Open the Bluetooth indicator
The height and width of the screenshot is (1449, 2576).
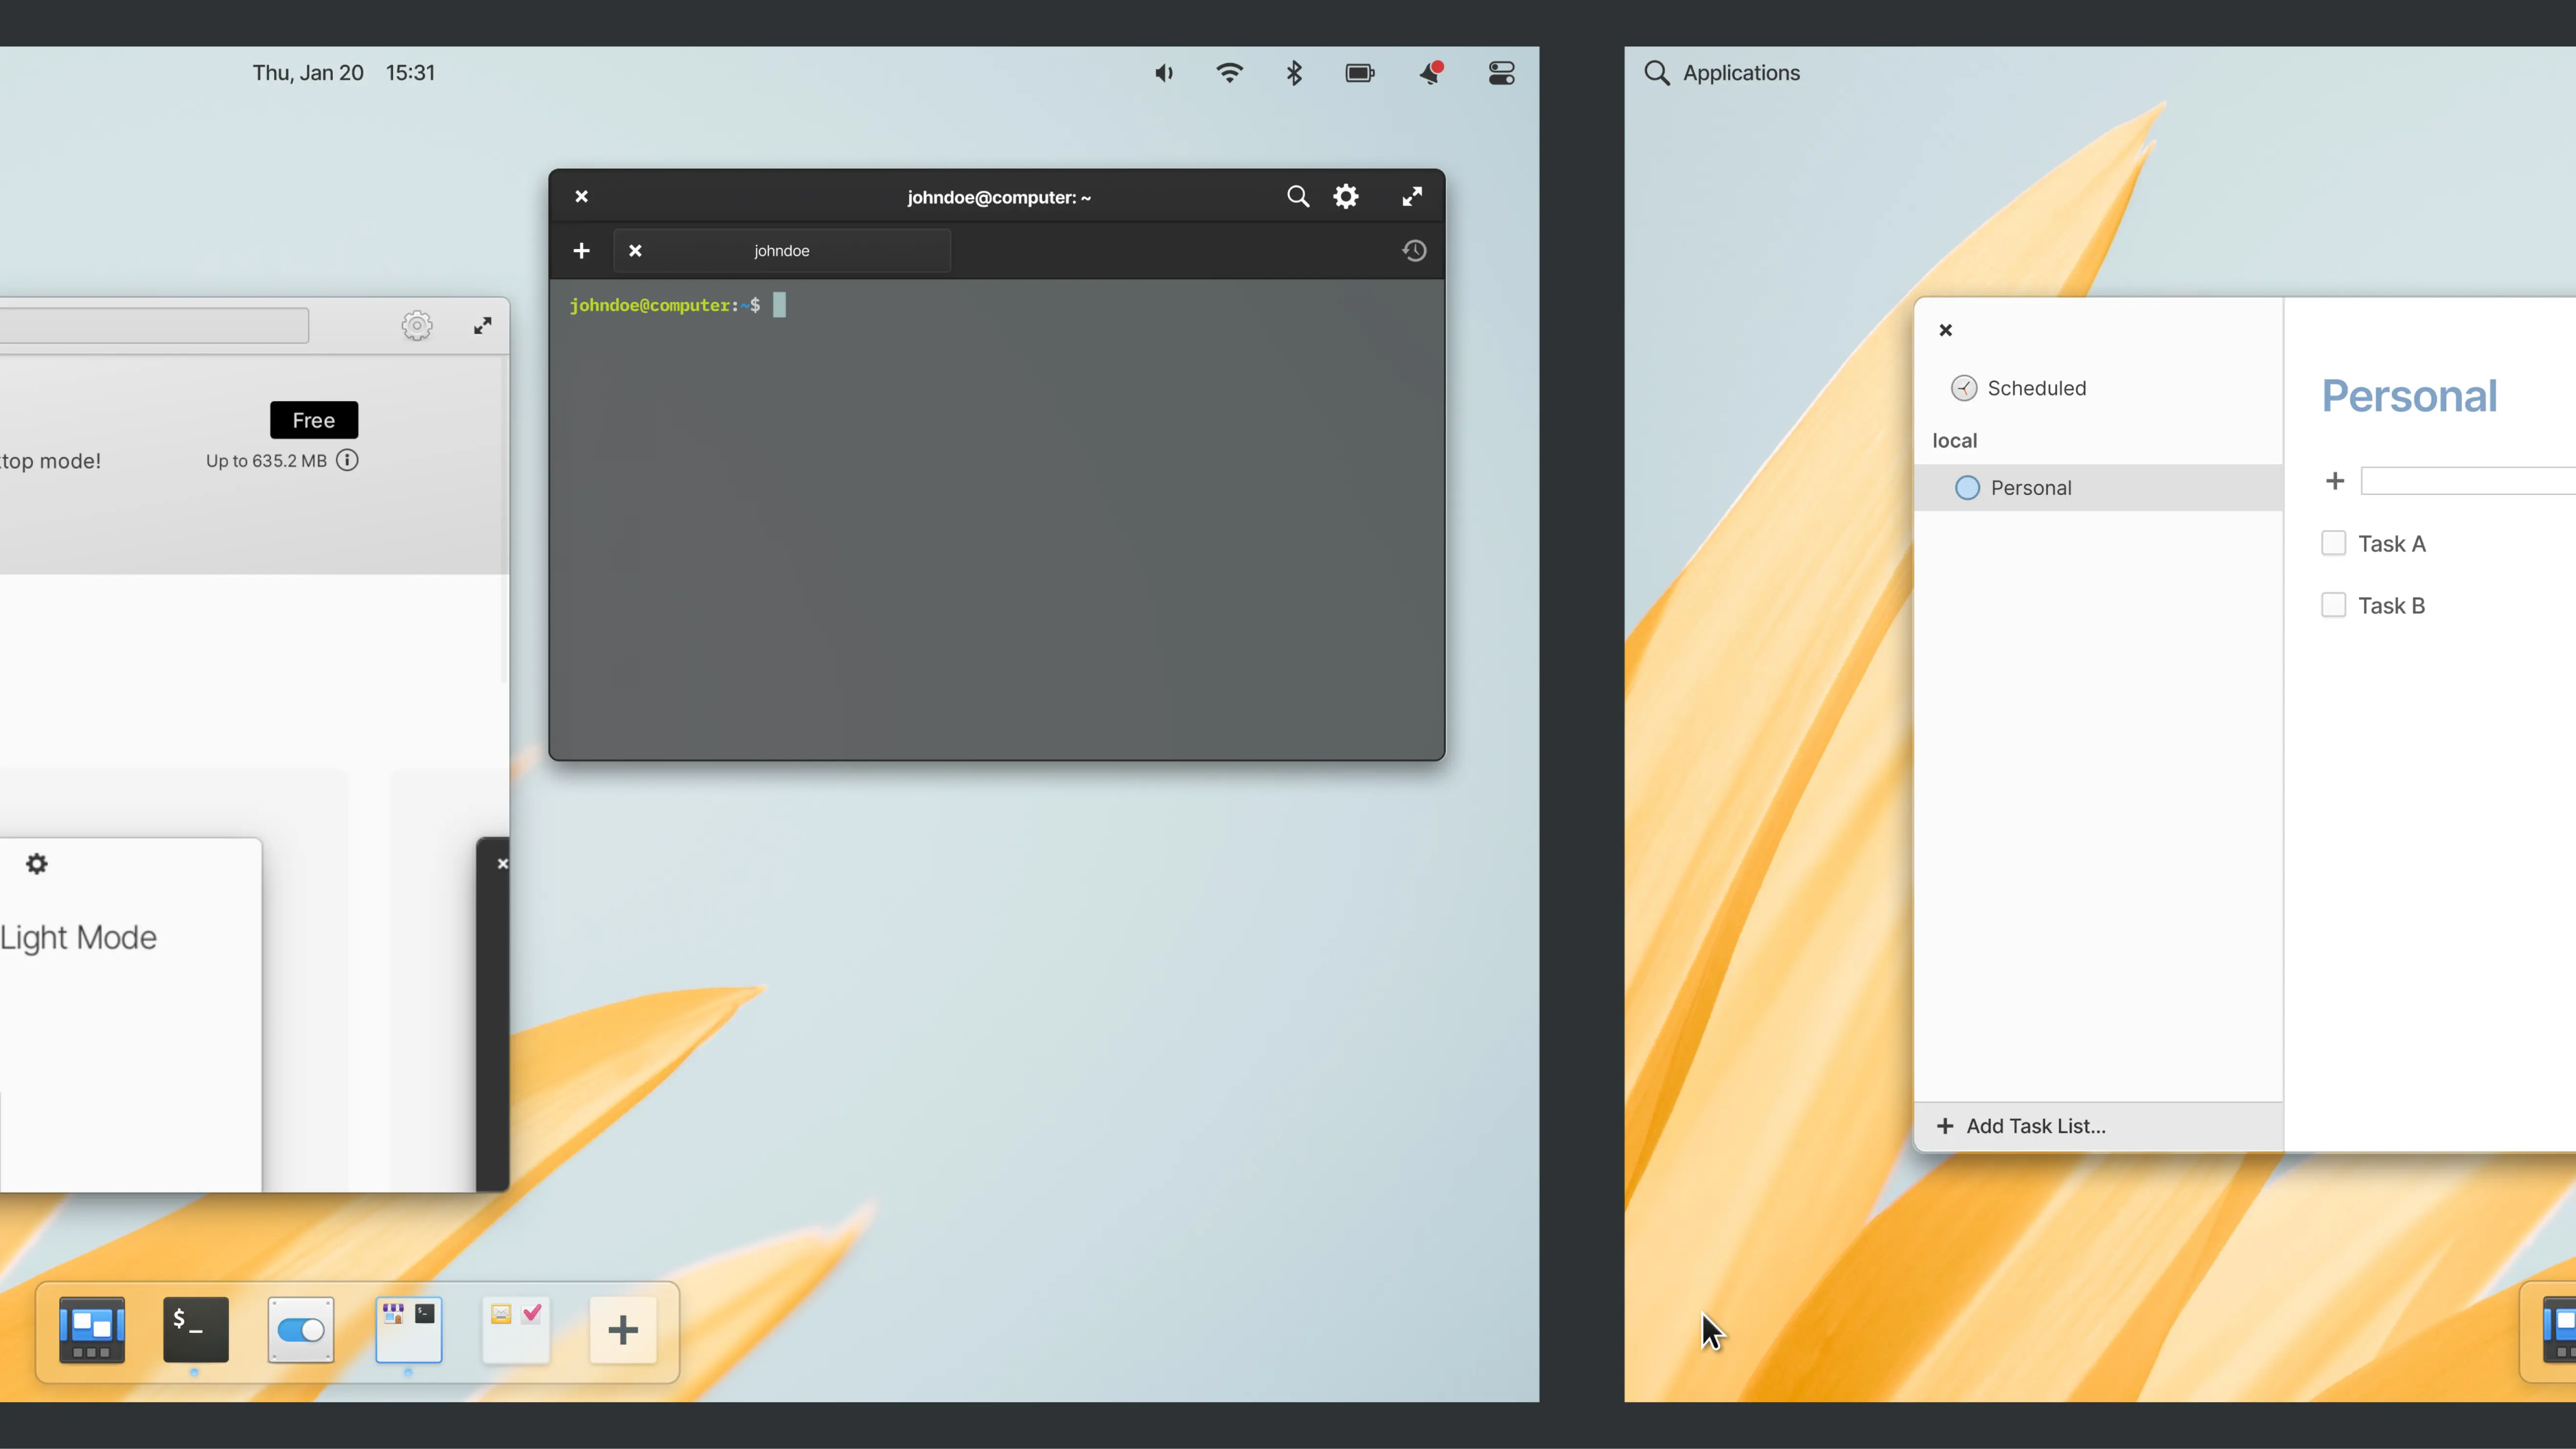(x=1294, y=73)
